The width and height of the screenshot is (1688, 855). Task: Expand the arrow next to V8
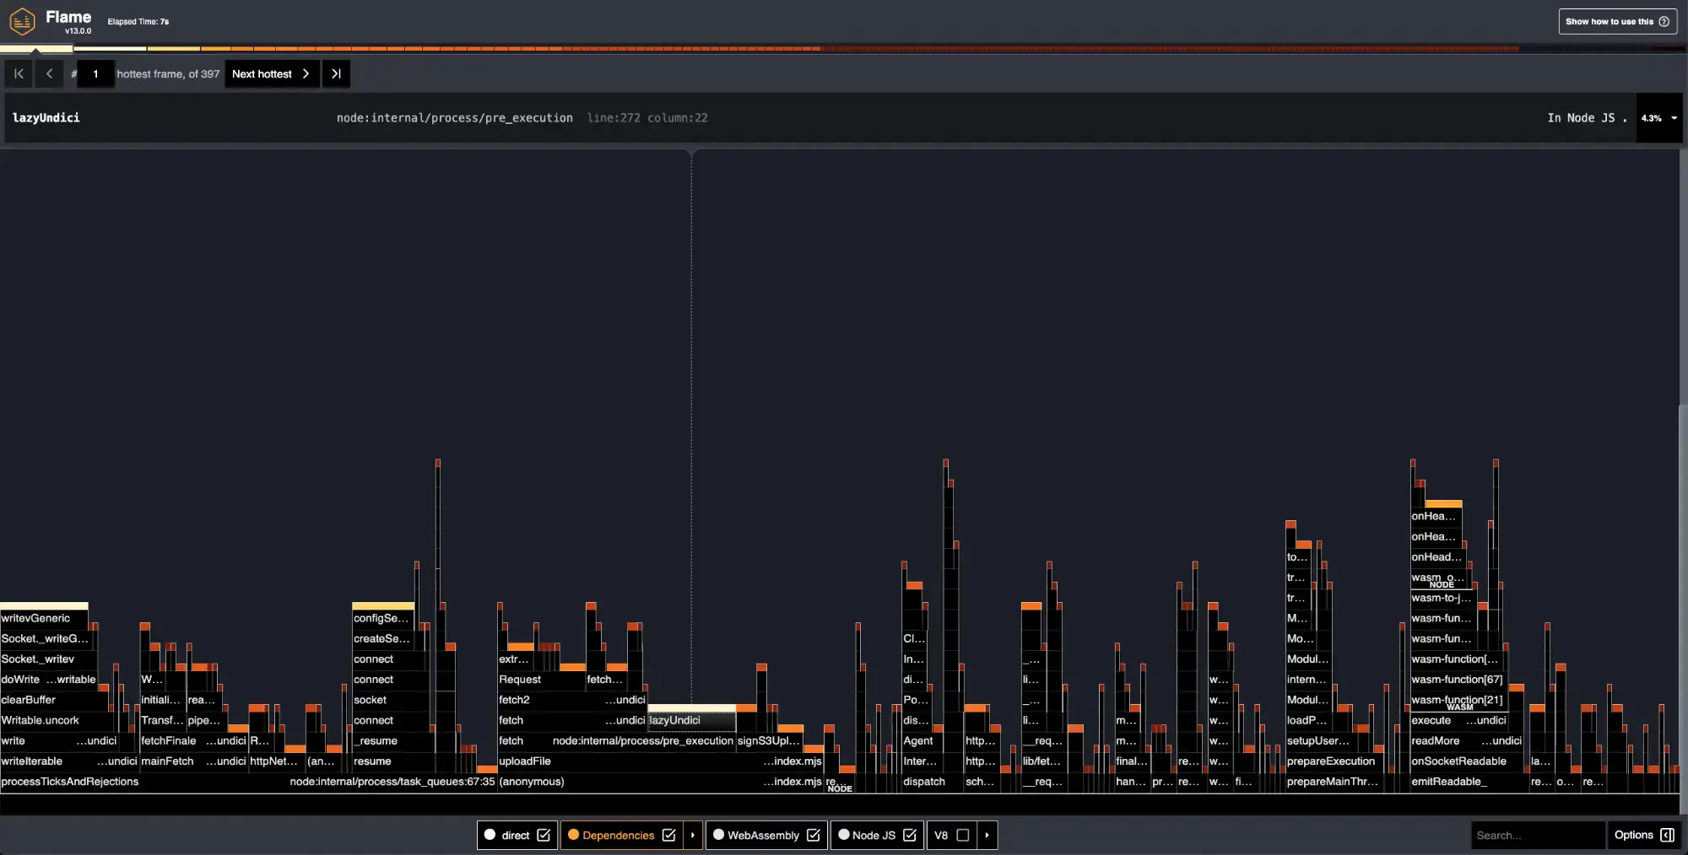point(987,835)
